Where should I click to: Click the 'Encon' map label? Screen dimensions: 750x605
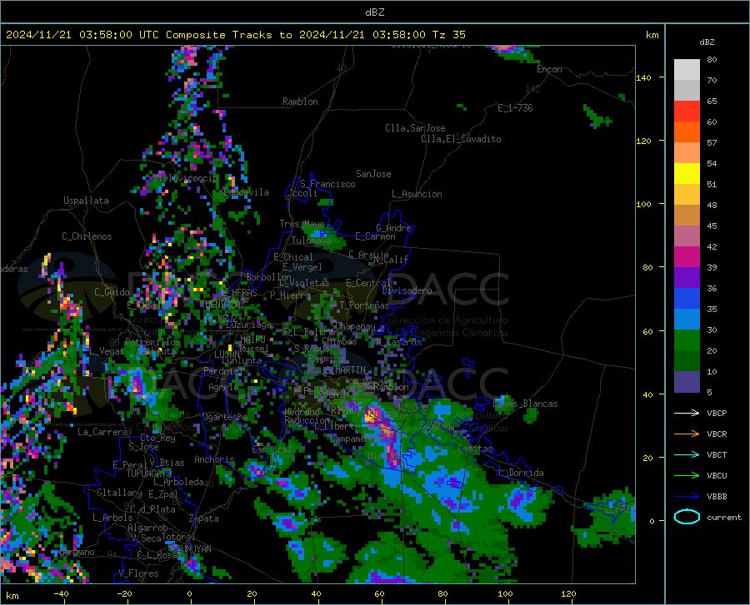[549, 69]
